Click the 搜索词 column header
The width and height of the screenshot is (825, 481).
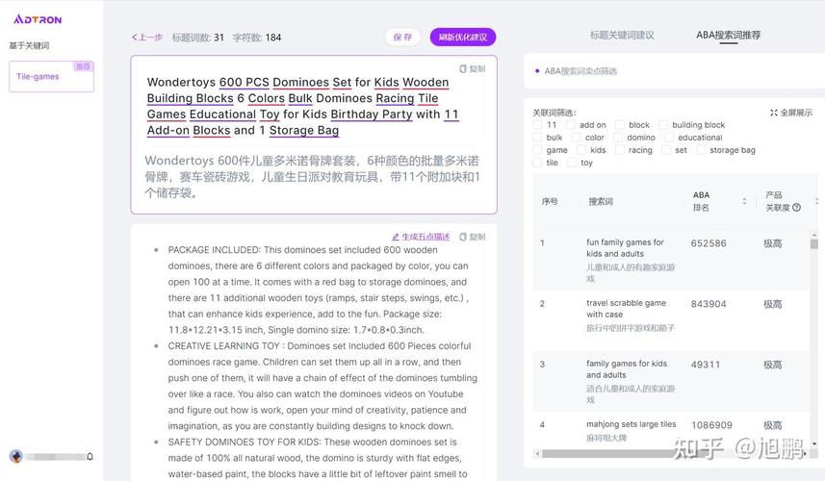tap(601, 201)
